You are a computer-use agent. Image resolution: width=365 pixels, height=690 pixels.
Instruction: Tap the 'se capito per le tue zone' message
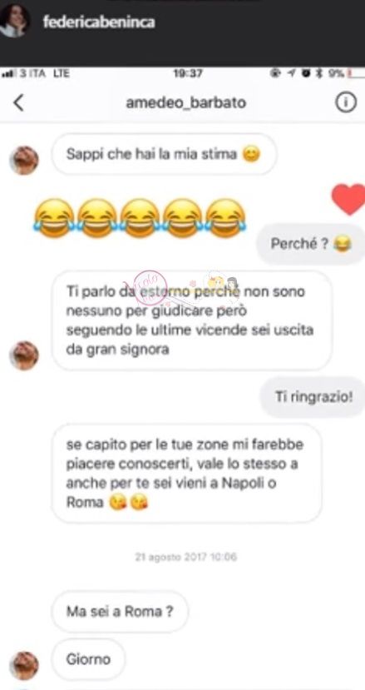click(187, 474)
